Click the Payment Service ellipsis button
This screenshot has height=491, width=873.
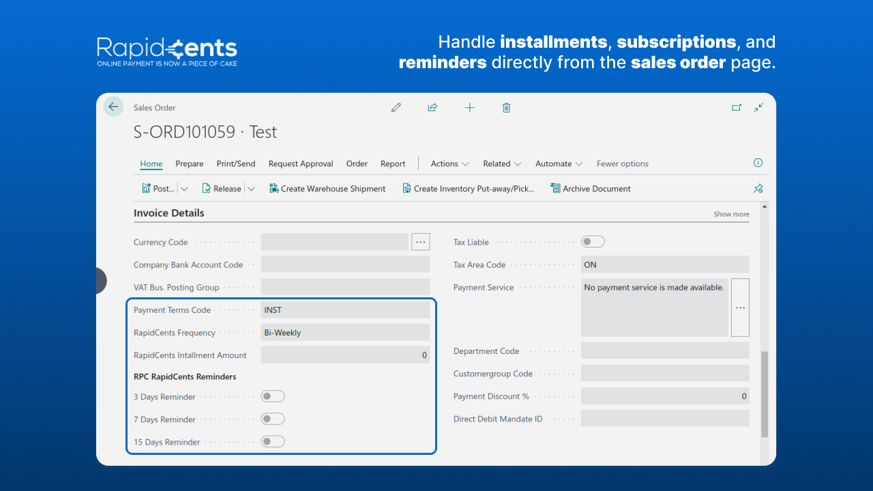click(740, 307)
